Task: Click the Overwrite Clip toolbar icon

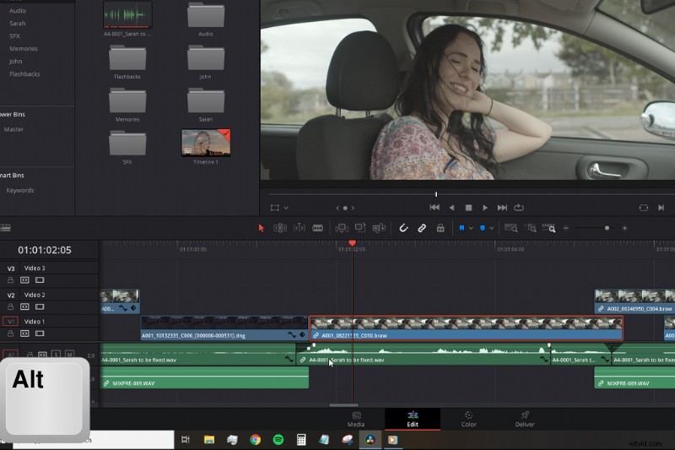Action: click(x=360, y=228)
